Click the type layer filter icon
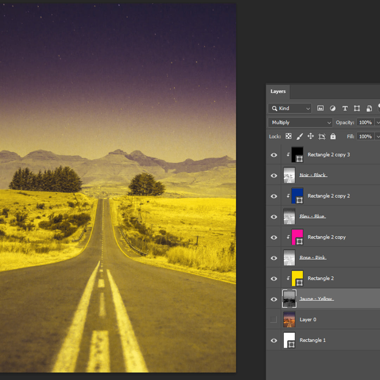The width and height of the screenshot is (380, 380). pos(345,108)
